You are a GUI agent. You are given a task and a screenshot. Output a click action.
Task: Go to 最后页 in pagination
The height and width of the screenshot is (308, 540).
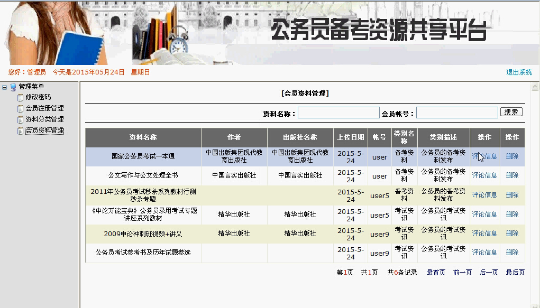pyautogui.click(x=515, y=273)
